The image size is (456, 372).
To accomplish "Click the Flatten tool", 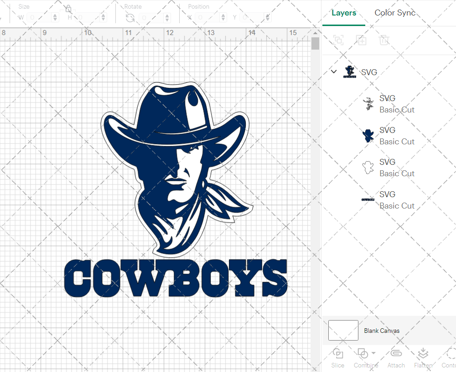I will 423,358.
